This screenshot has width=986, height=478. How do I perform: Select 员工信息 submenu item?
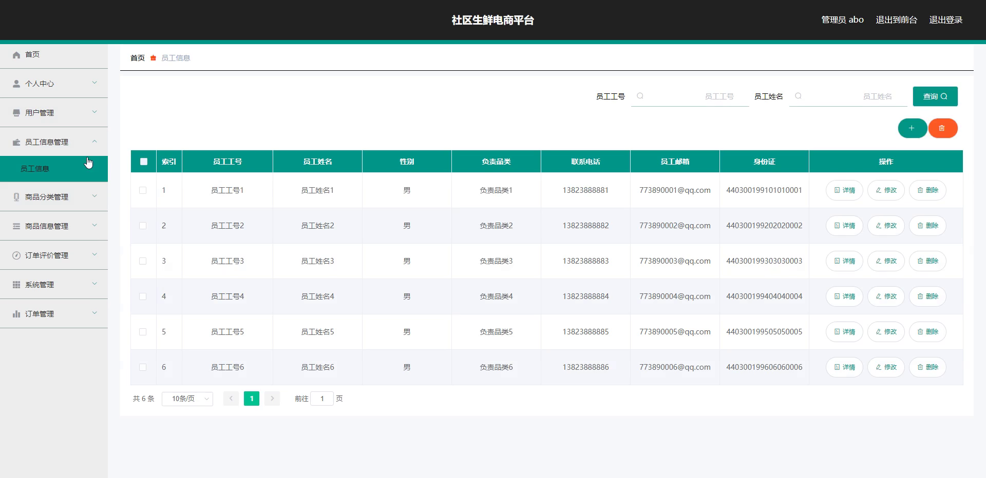point(54,169)
